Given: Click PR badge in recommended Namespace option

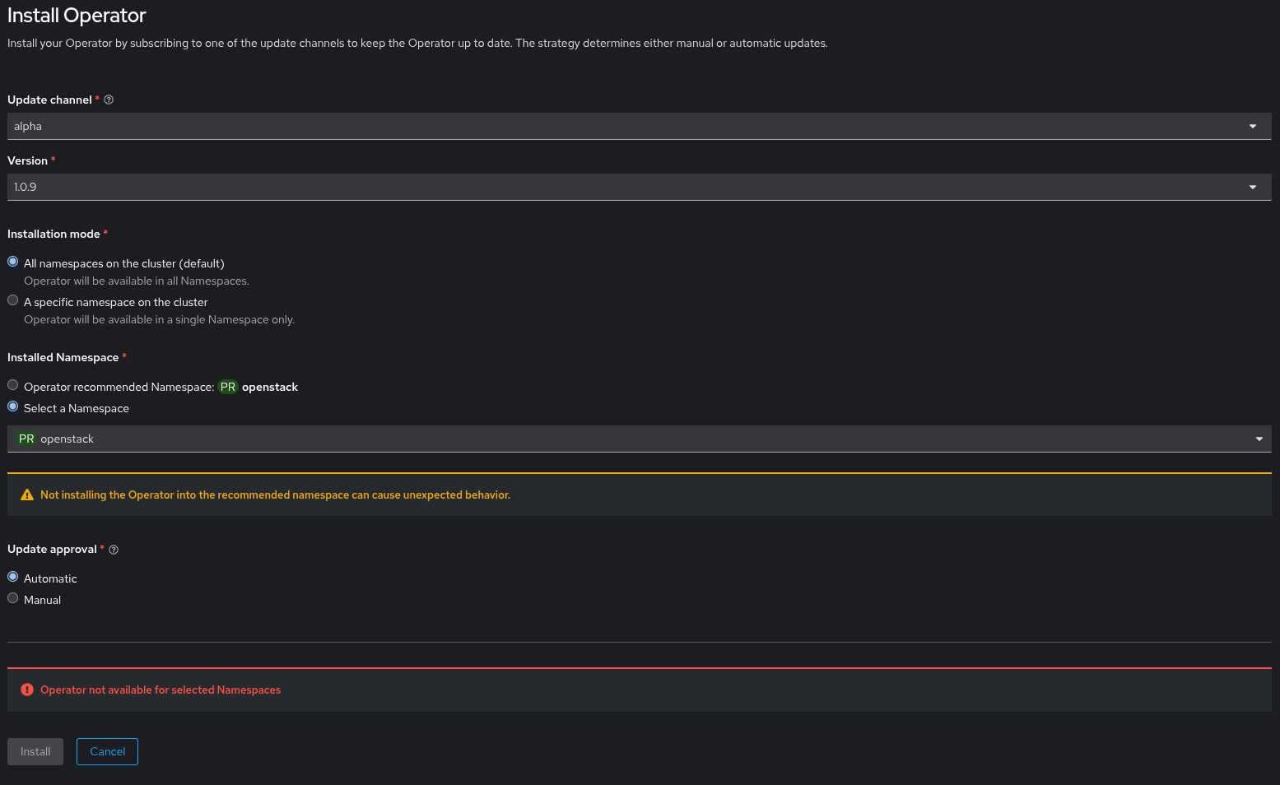Looking at the screenshot, I should (x=228, y=388).
